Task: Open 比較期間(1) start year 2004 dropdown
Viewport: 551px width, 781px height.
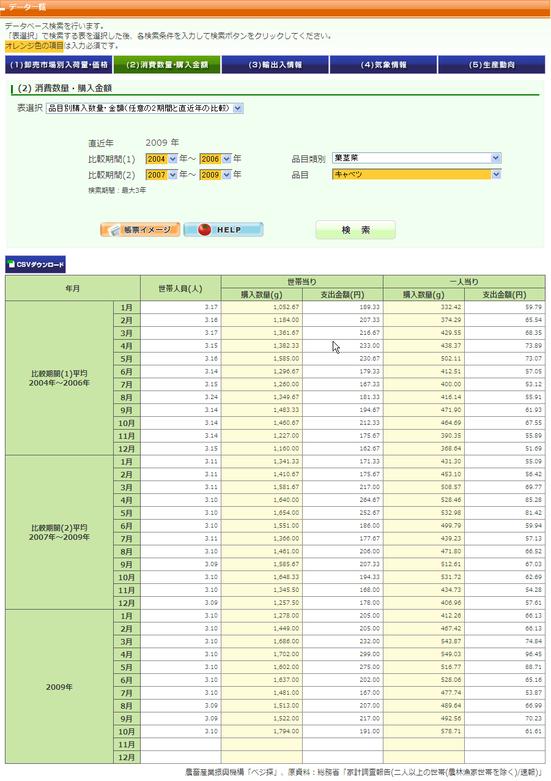Action: [162, 159]
